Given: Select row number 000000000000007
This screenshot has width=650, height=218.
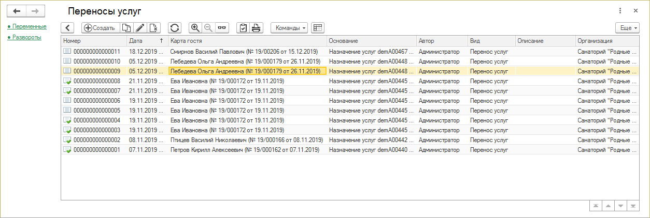Looking at the screenshot, I should 350,91.
